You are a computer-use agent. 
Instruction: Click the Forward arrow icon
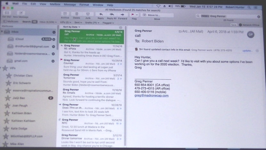(122, 15)
